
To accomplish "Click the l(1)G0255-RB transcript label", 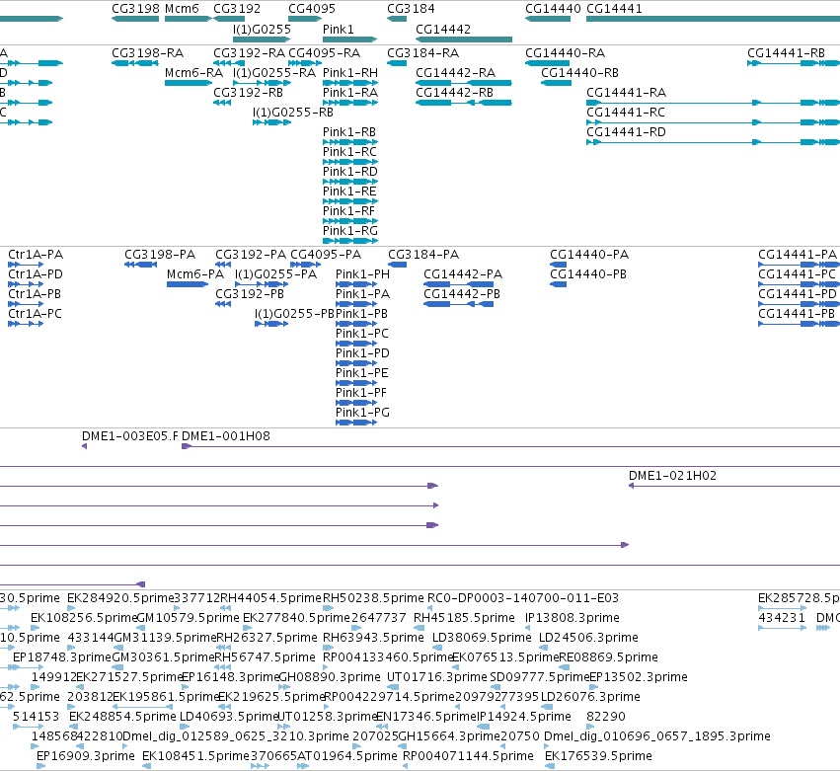I will click(293, 112).
